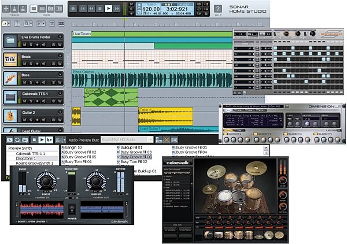Click the export track icon with the up arrow
The image size is (347, 244).
[23, 9]
